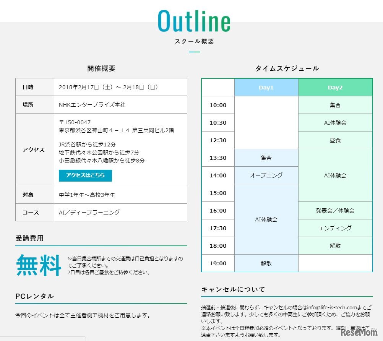Click the Day2 AI体験会 schedule block
The width and height of the screenshot is (383, 341).
coord(335,175)
